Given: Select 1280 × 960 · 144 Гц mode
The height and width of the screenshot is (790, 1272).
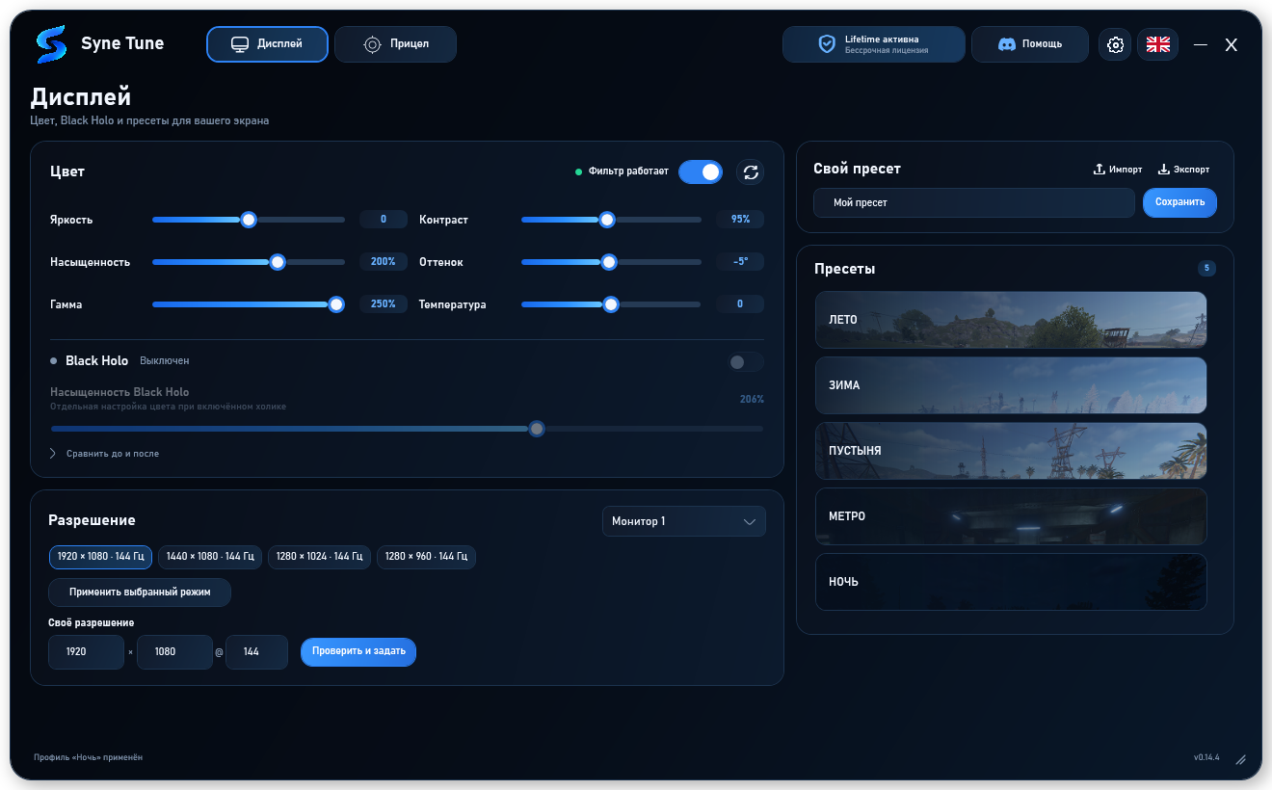Looking at the screenshot, I should 426,557.
